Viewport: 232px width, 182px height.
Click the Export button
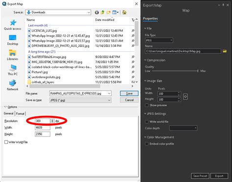point(219,176)
